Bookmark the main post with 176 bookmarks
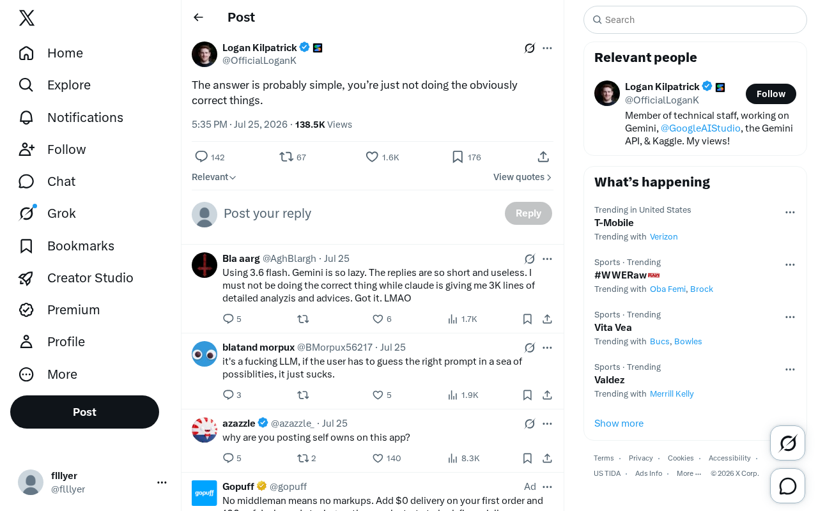 coord(466,156)
